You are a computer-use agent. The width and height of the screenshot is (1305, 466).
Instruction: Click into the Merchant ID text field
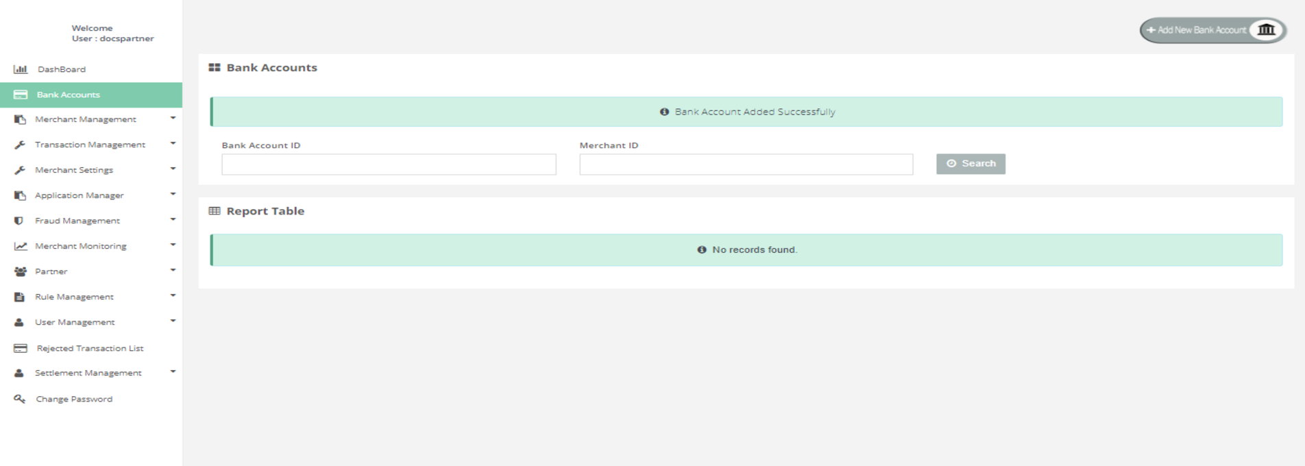pyautogui.click(x=746, y=164)
